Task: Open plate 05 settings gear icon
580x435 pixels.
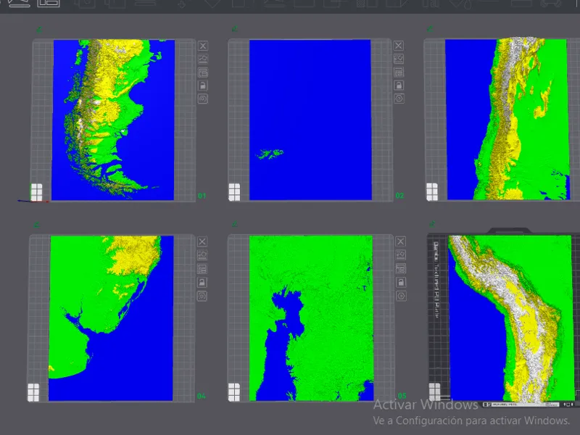Action: coord(401,296)
